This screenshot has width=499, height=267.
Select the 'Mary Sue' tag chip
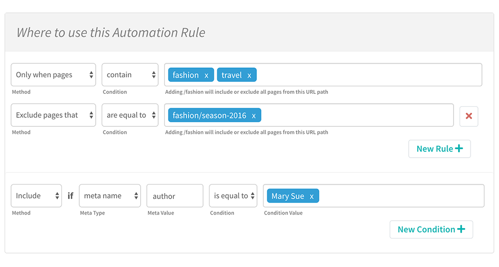point(287,197)
